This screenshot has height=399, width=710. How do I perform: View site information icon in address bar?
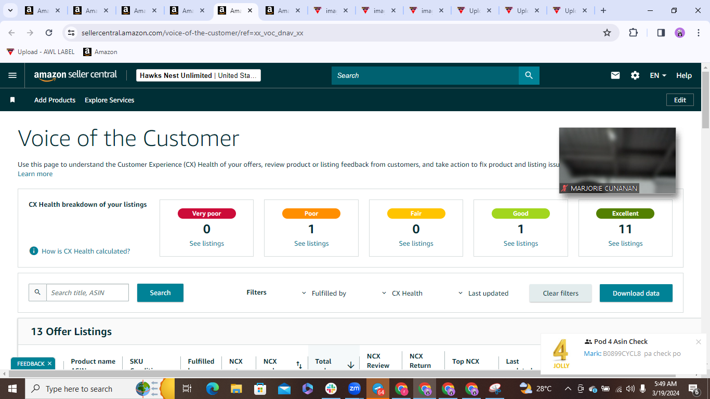(72, 33)
